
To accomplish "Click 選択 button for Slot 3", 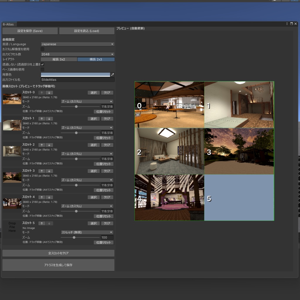I will click(93, 171).
